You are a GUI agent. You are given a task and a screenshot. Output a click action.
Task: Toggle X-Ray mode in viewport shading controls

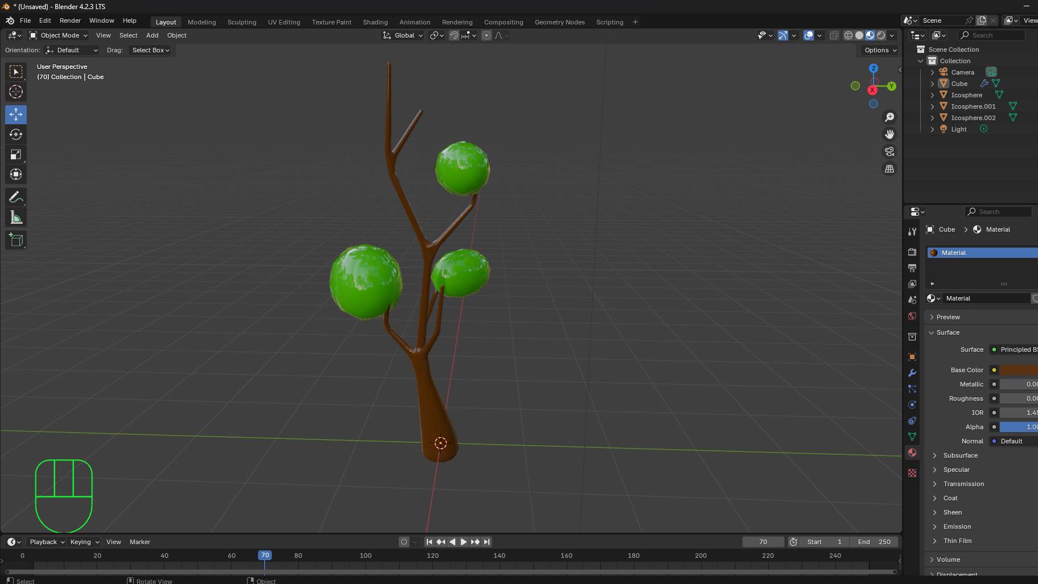[833, 35]
